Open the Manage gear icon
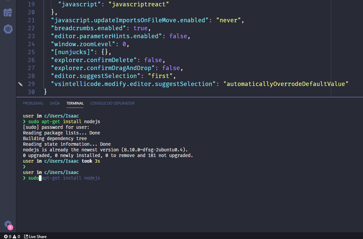 tap(8, 224)
